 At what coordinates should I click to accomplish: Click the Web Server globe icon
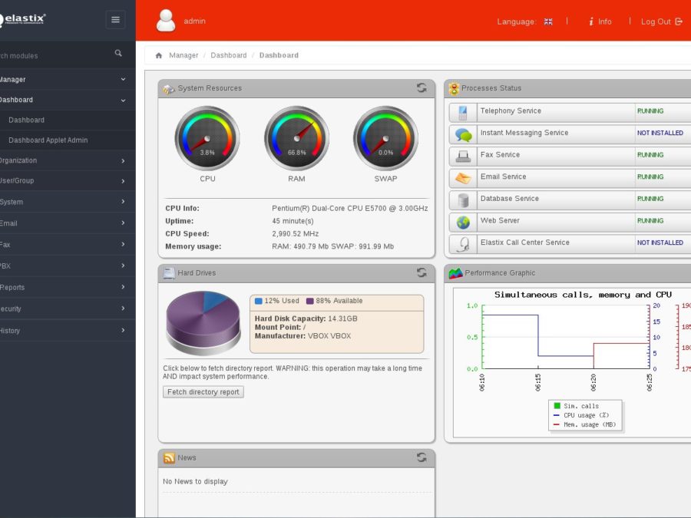click(463, 222)
